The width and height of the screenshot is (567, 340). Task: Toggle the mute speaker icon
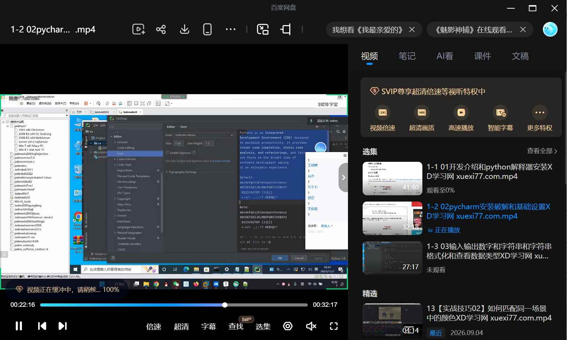point(311,326)
